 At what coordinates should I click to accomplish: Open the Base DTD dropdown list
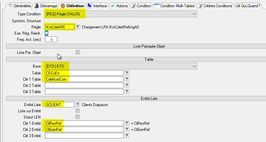194,66
